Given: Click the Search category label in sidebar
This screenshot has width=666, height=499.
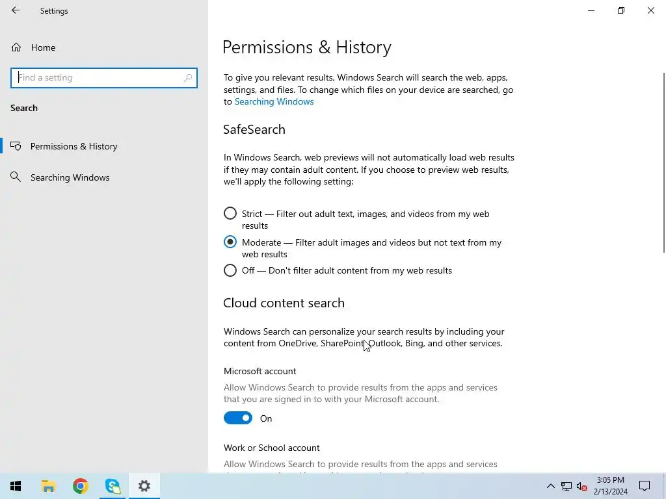Looking at the screenshot, I should pos(24,109).
